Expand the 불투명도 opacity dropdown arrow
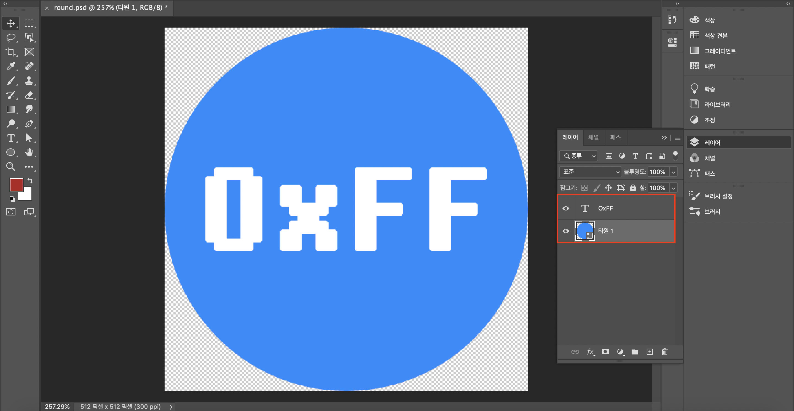The width and height of the screenshot is (794, 411). [674, 172]
